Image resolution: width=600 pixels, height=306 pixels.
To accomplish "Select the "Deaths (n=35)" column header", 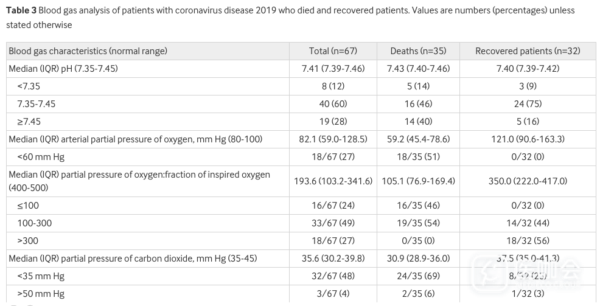I will (418, 51).
